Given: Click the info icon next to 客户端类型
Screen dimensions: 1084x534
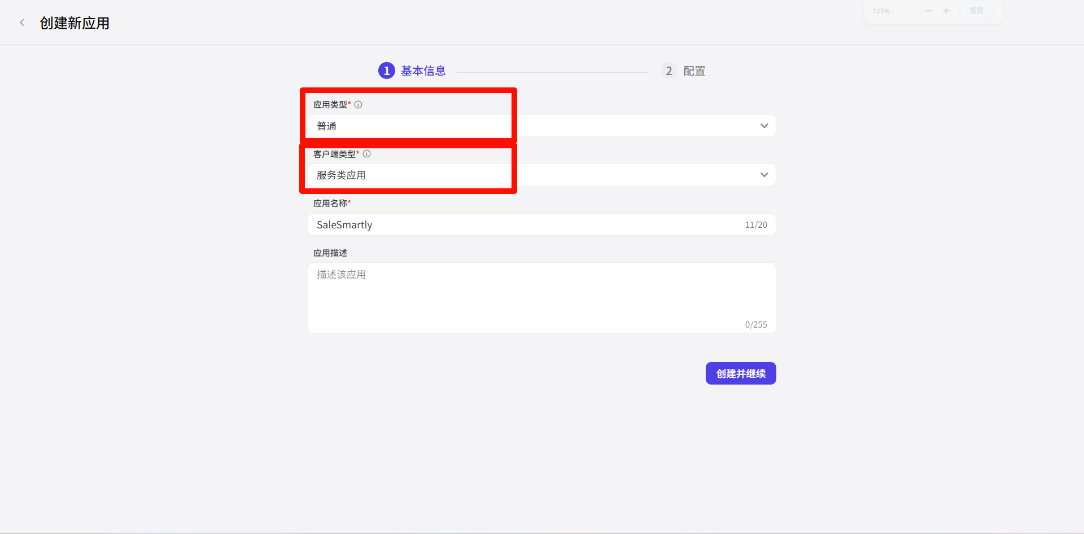Looking at the screenshot, I should coord(366,154).
